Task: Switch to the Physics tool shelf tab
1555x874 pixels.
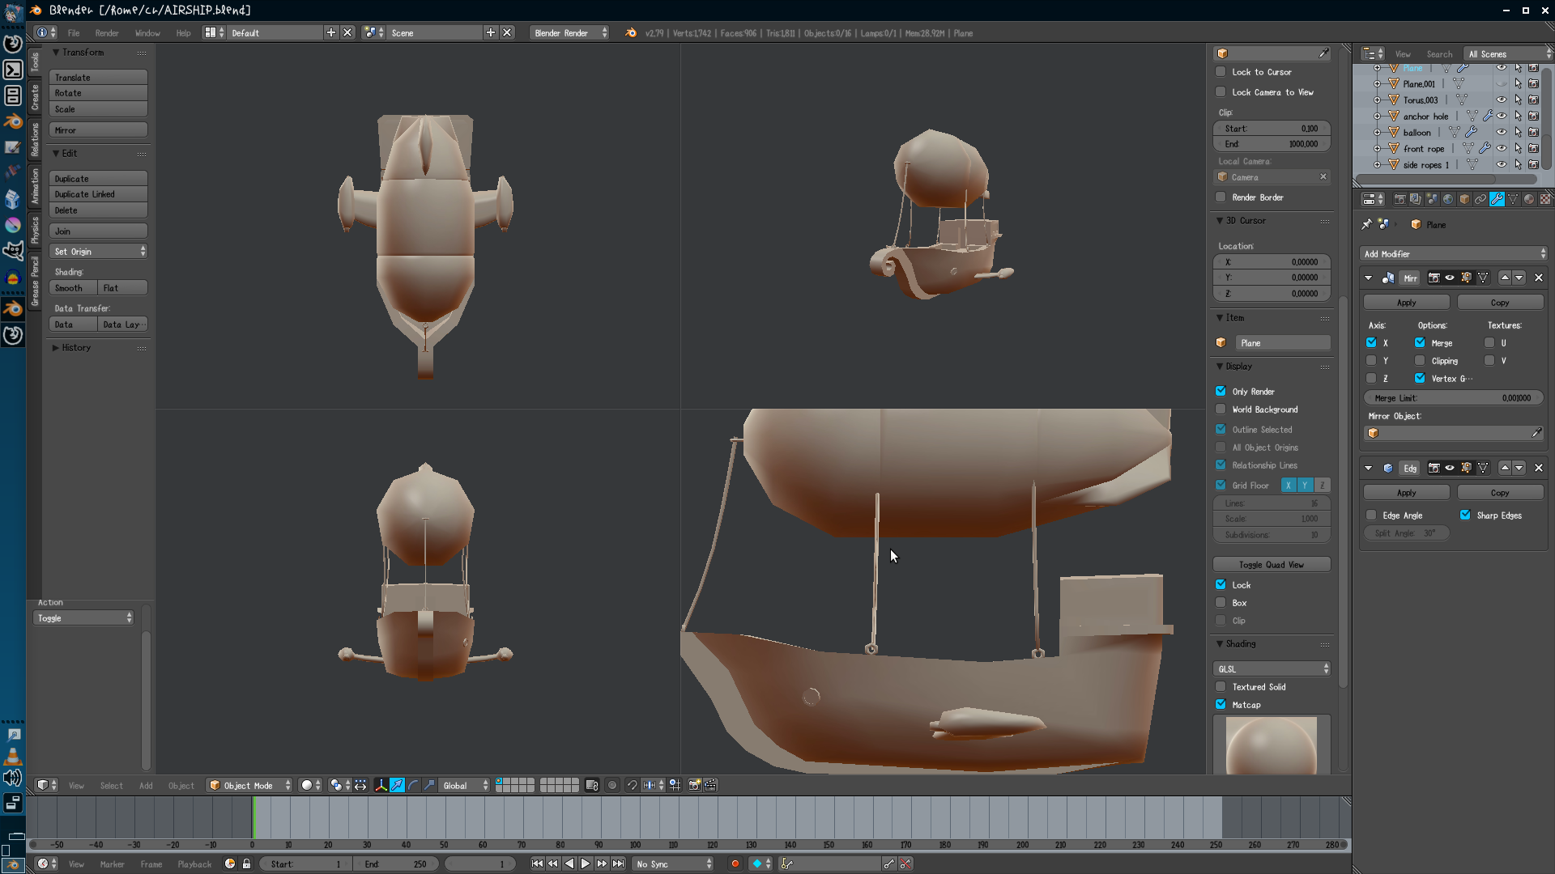Action: (x=35, y=230)
